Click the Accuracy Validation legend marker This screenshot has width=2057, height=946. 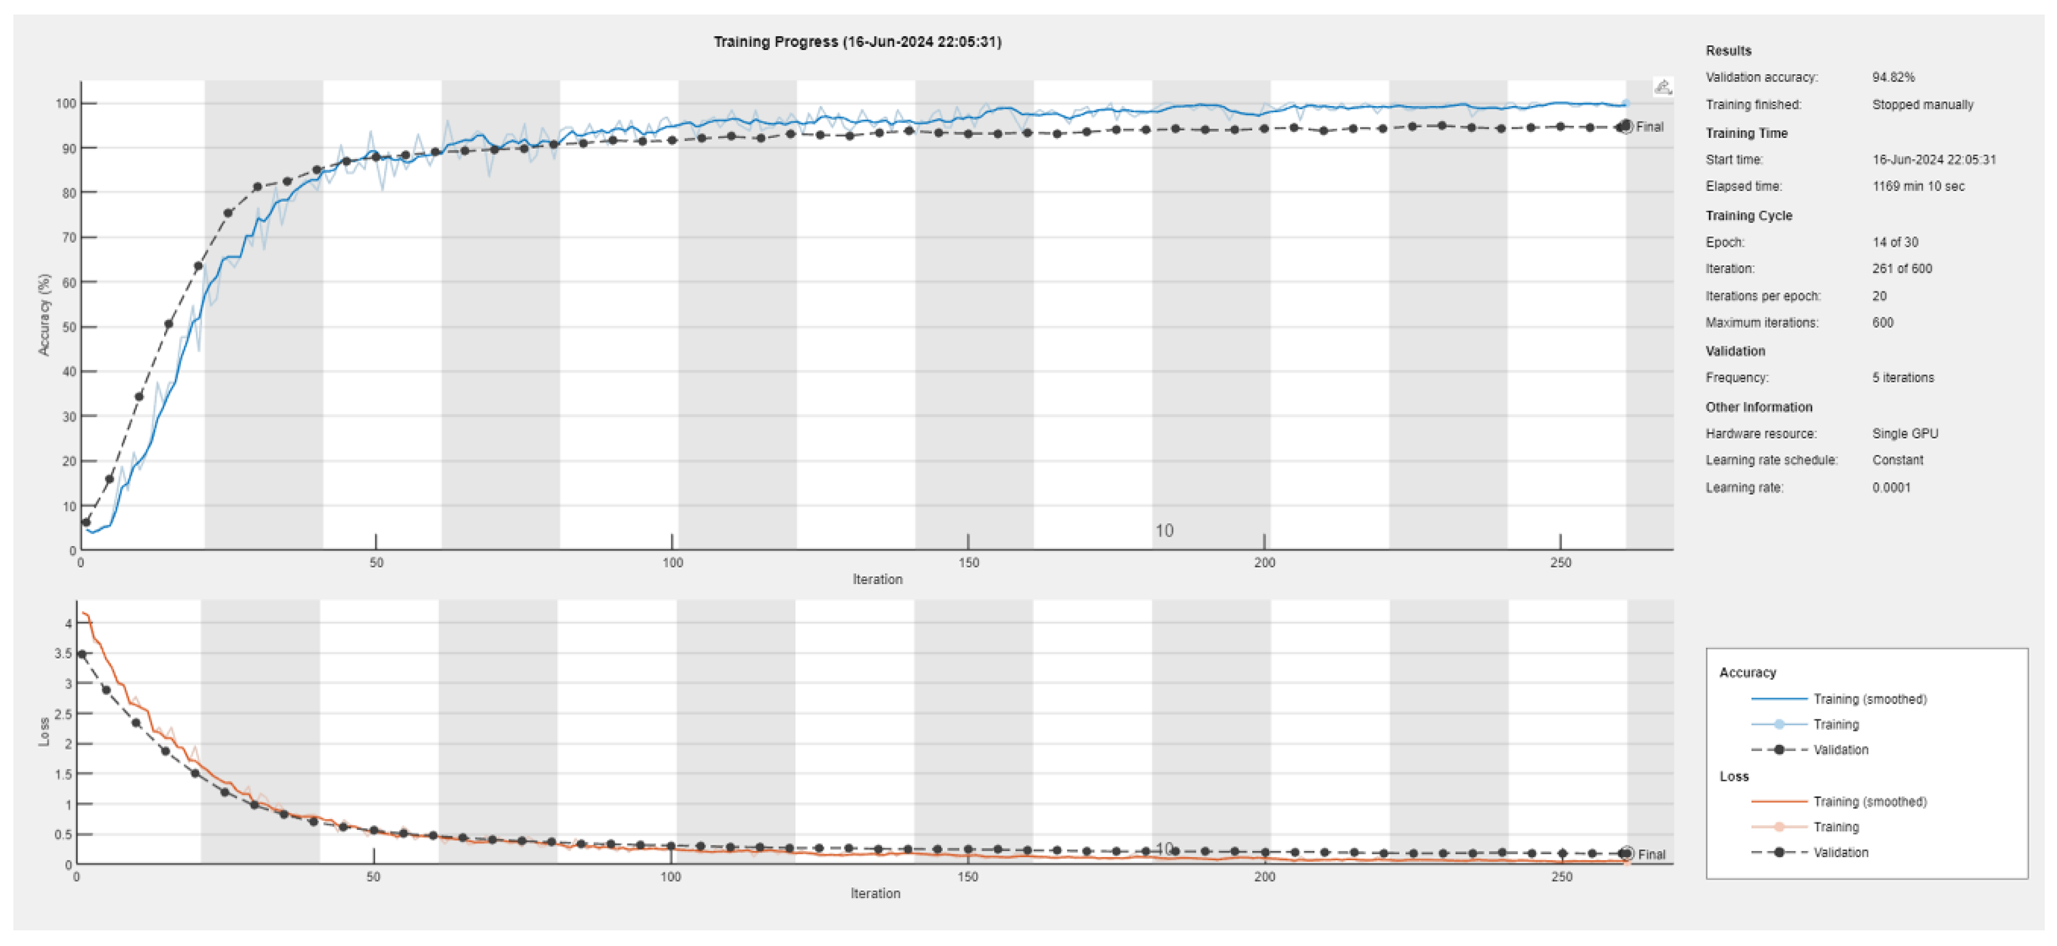tap(1779, 751)
